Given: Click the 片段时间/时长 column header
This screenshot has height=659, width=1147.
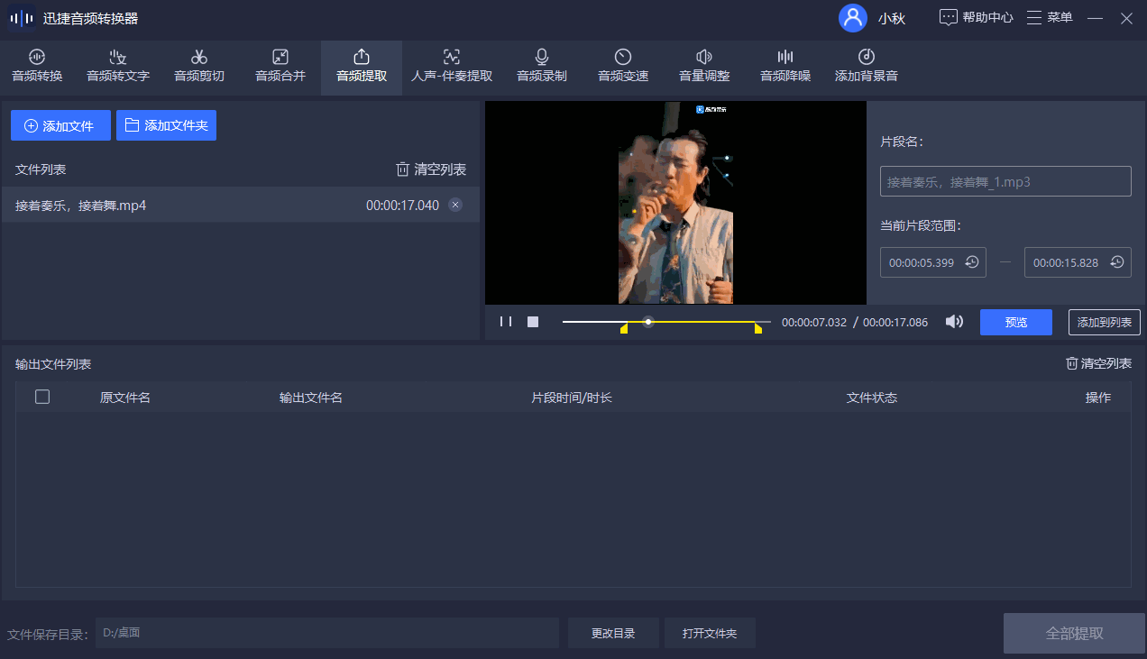Looking at the screenshot, I should [x=572, y=398].
